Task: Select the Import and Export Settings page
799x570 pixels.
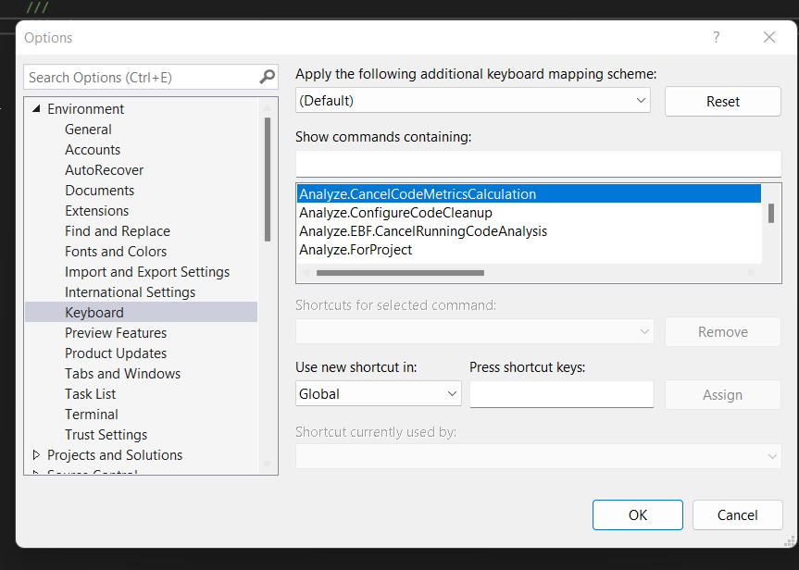Action: pyautogui.click(x=146, y=271)
